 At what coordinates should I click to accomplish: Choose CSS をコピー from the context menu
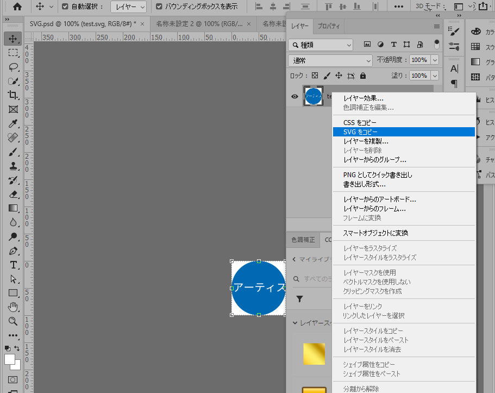coord(404,123)
